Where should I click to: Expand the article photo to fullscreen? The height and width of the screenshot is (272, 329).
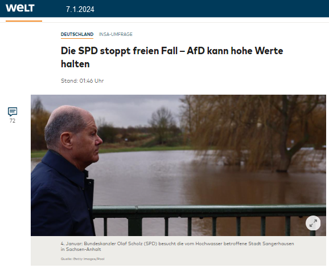pos(313,223)
